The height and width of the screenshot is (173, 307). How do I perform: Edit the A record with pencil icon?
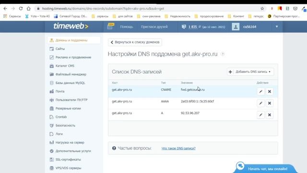[x=260, y=115]
